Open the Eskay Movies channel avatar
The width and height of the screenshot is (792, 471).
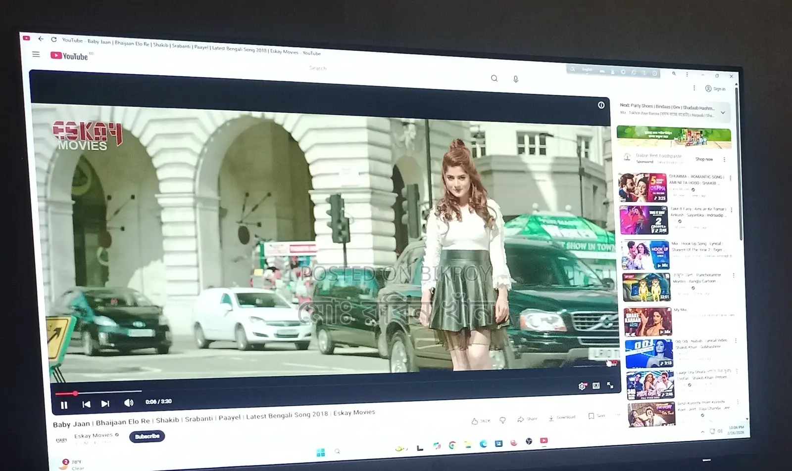click(x=61, y=439)
